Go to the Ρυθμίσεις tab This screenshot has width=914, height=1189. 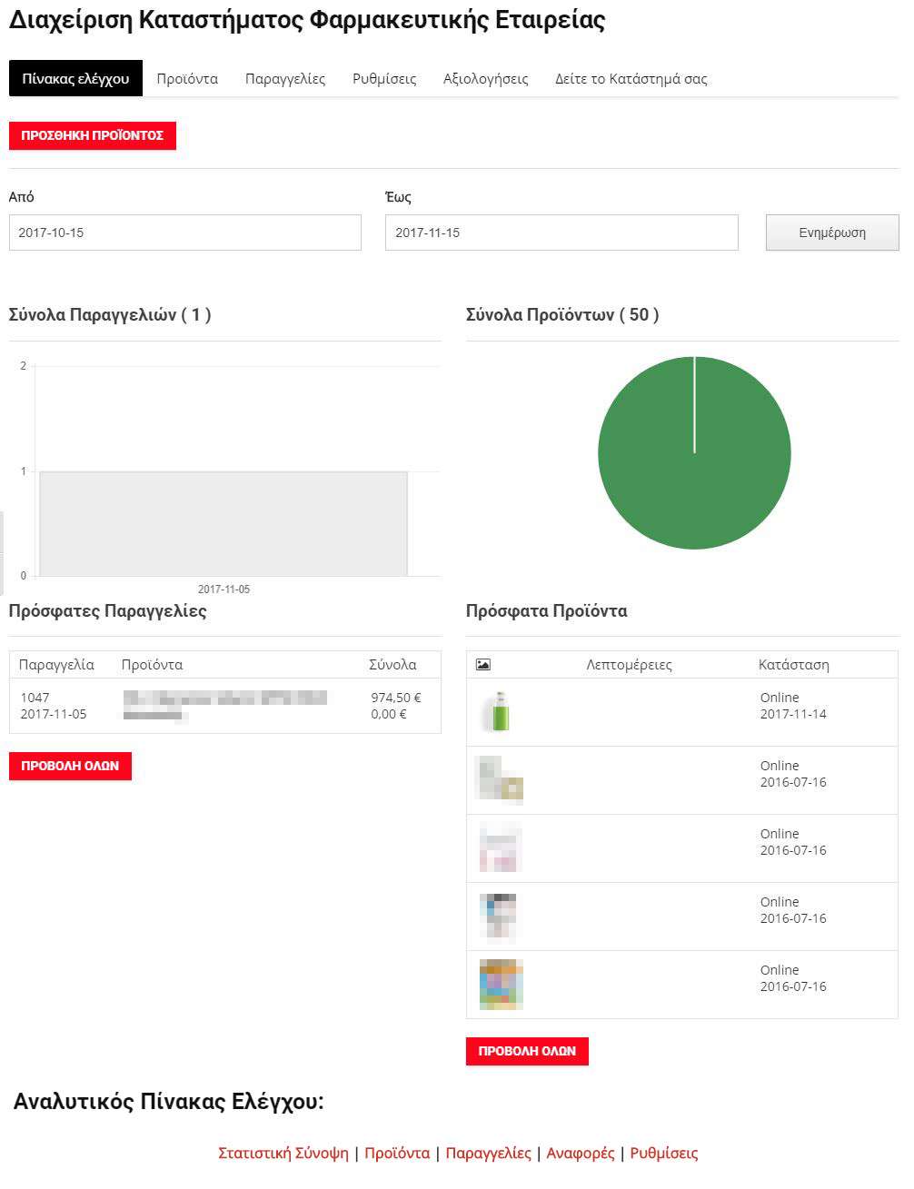click(384, 79)
